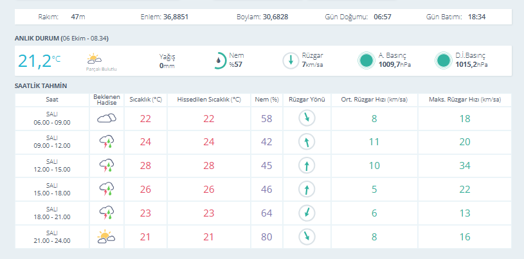524x259 pixels.
Task: Click the Gün Batımı 18:34 value
Action: click(x=477, y=17)
